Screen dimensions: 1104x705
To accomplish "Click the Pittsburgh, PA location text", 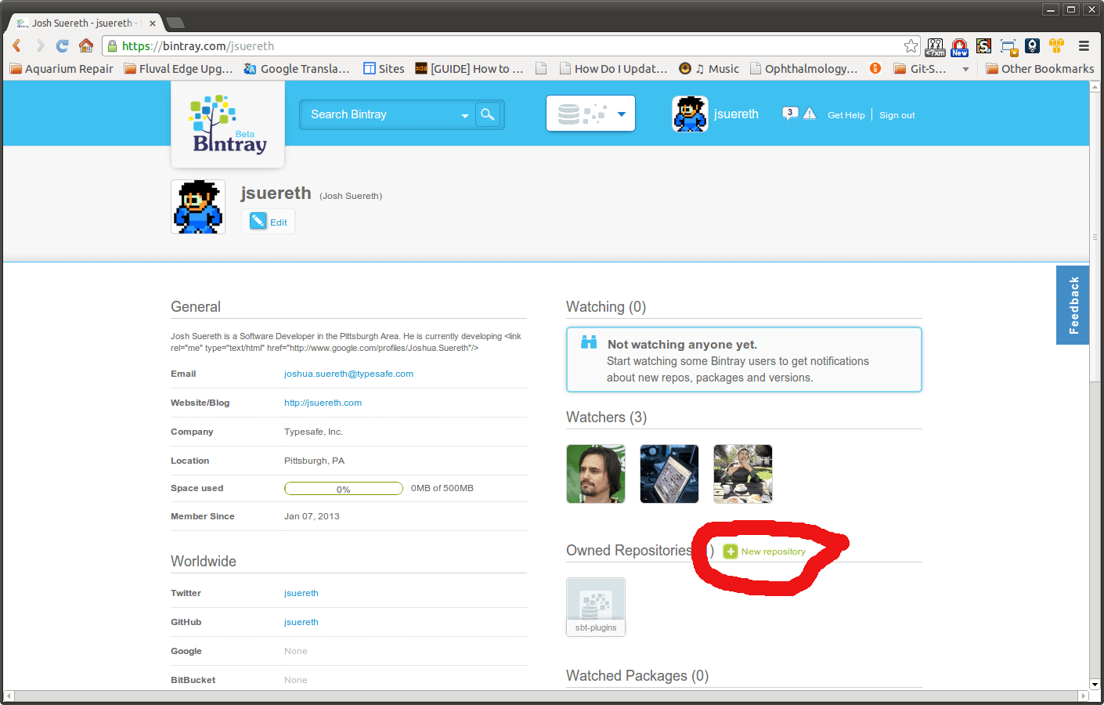I will pyautogui.click(x=314, y=461).
